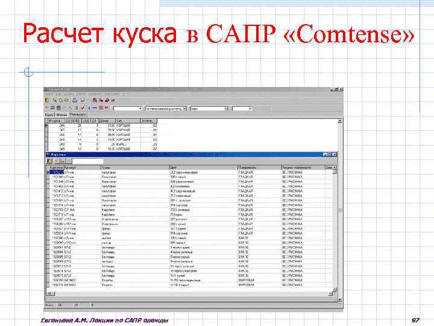Close the inner blue-titled card-file window
This screenshot has width=434, height=326.
pyautogui.click(x=335, y=155)
